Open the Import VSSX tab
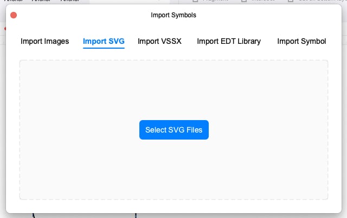This screenshot has width=347, height=218. [x=159, y=41]
